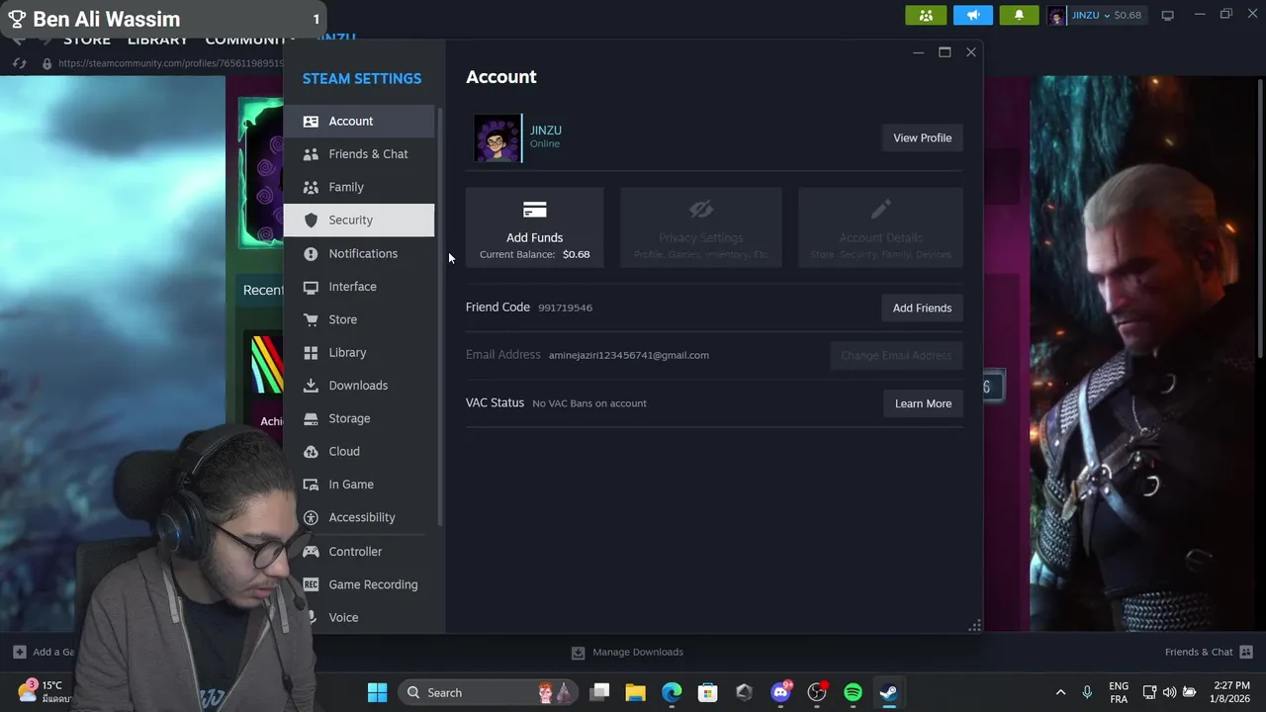Click the reload icon beside the Steam URL
The width and height of the screenshot is (1266, 712).
(19, 63)
